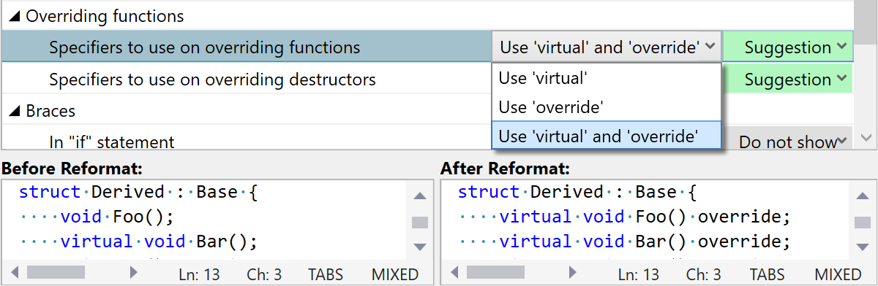Click TABS indicator in After Reformat status bar
The width and height of the screenshot is (878, 286).
[x=767, y=274]
